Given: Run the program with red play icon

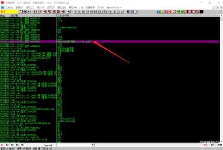Looking at the screenshot, I should pyautogui.click(x=34, y=12).
